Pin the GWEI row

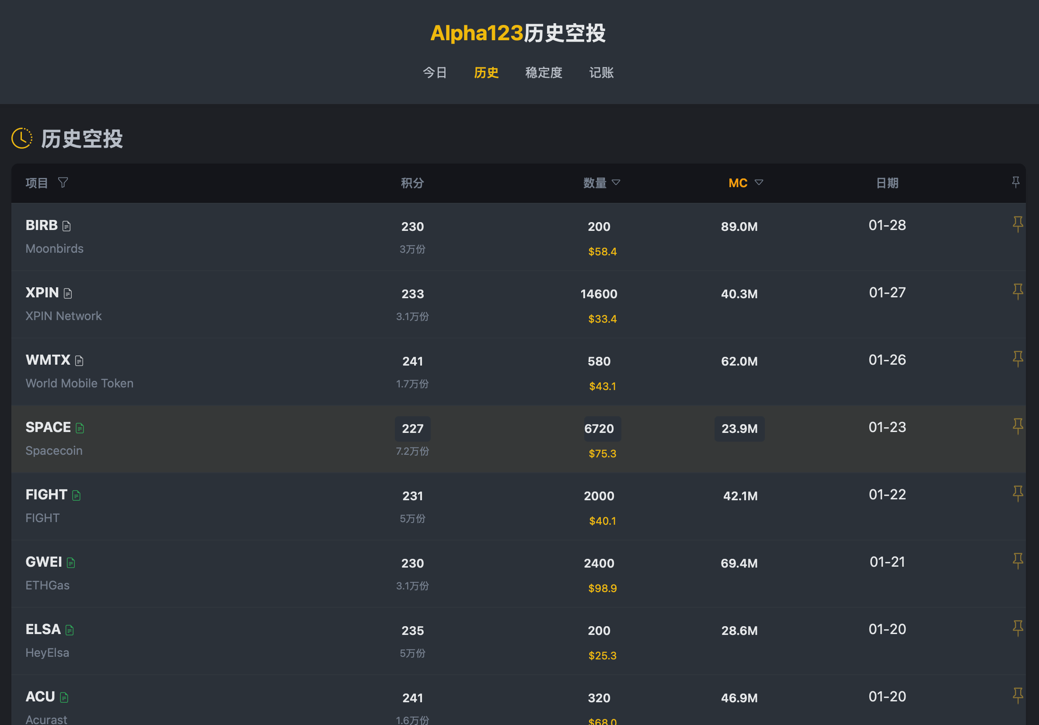(1018, 561)
